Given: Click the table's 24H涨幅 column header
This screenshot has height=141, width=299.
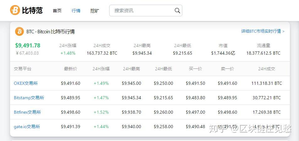Looking at the screenshot, I should click(101, 69).
